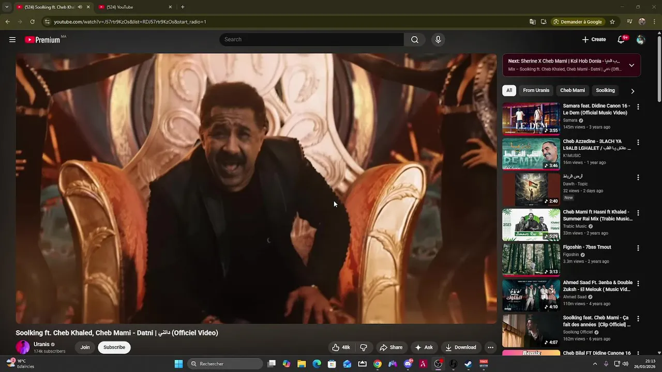The image size is (662, 372).
Task: Mute the Soolking tab audio icon
Action: [x=80, y=7]
